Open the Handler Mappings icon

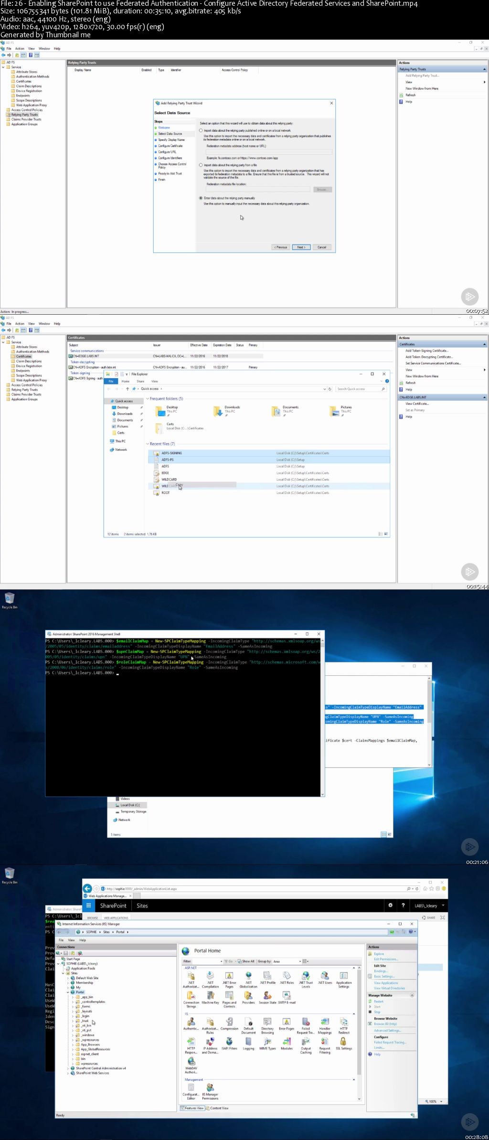tap(325, 1026)
